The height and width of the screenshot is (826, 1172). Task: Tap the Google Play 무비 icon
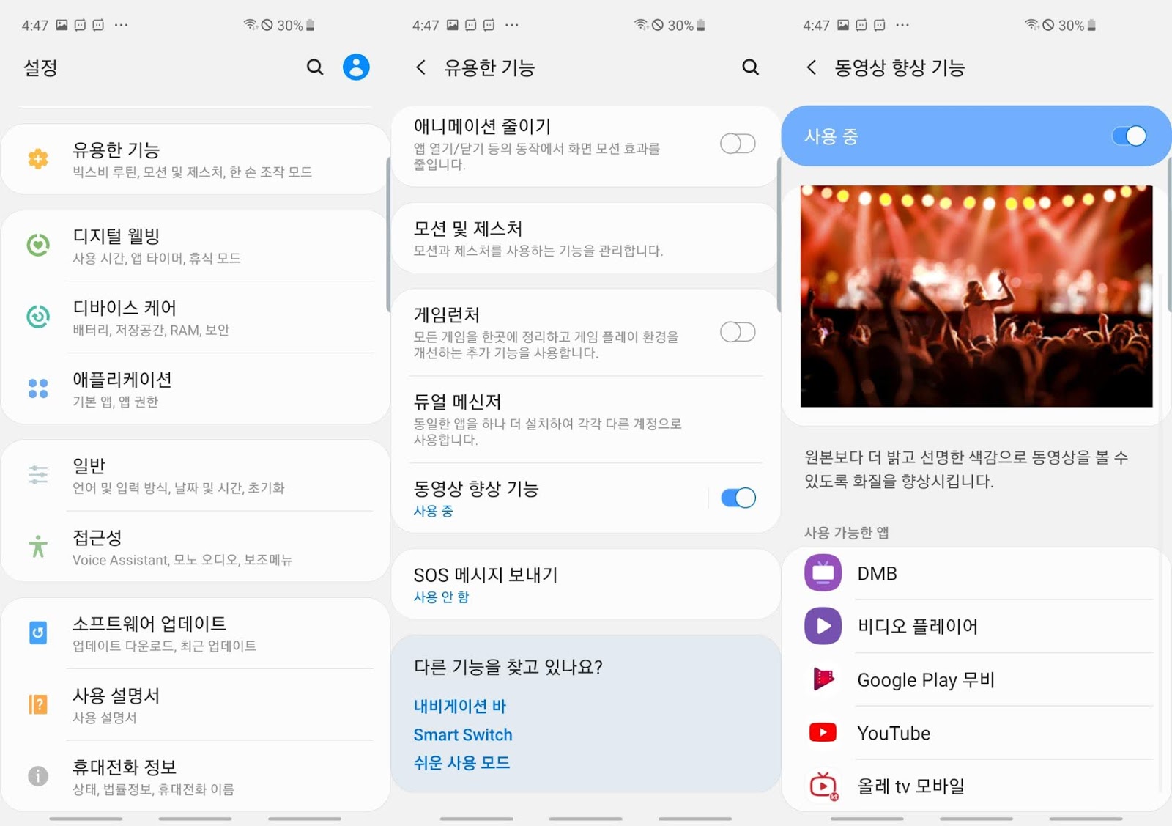823,679
